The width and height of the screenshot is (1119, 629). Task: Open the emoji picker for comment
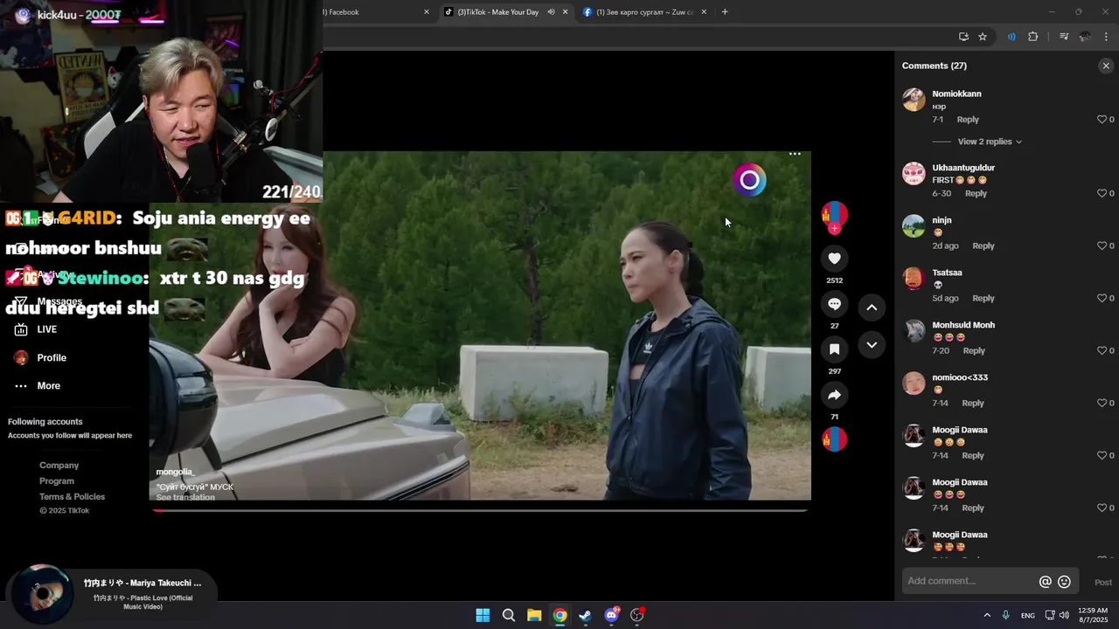coord(1064,582)
